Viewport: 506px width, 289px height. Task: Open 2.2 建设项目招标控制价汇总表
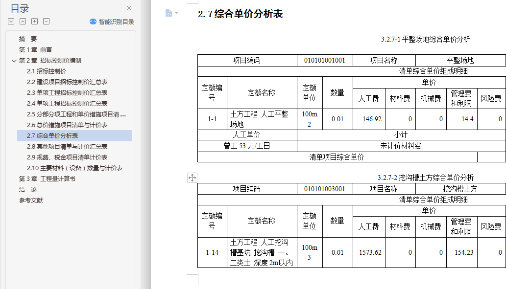pos(67,82)
